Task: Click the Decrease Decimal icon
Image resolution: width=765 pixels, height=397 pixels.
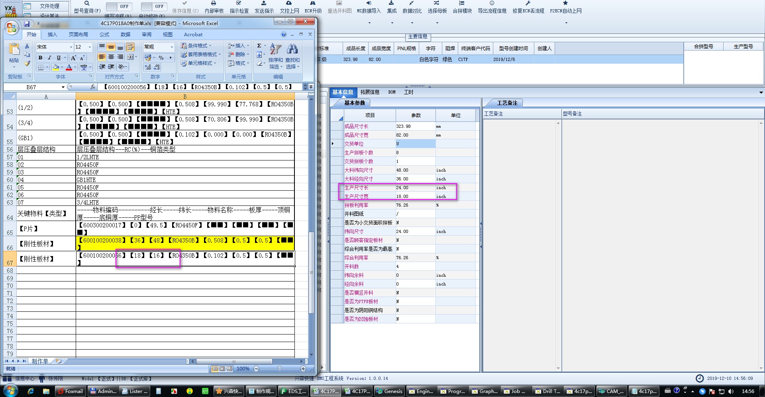Action: point(157,67)
